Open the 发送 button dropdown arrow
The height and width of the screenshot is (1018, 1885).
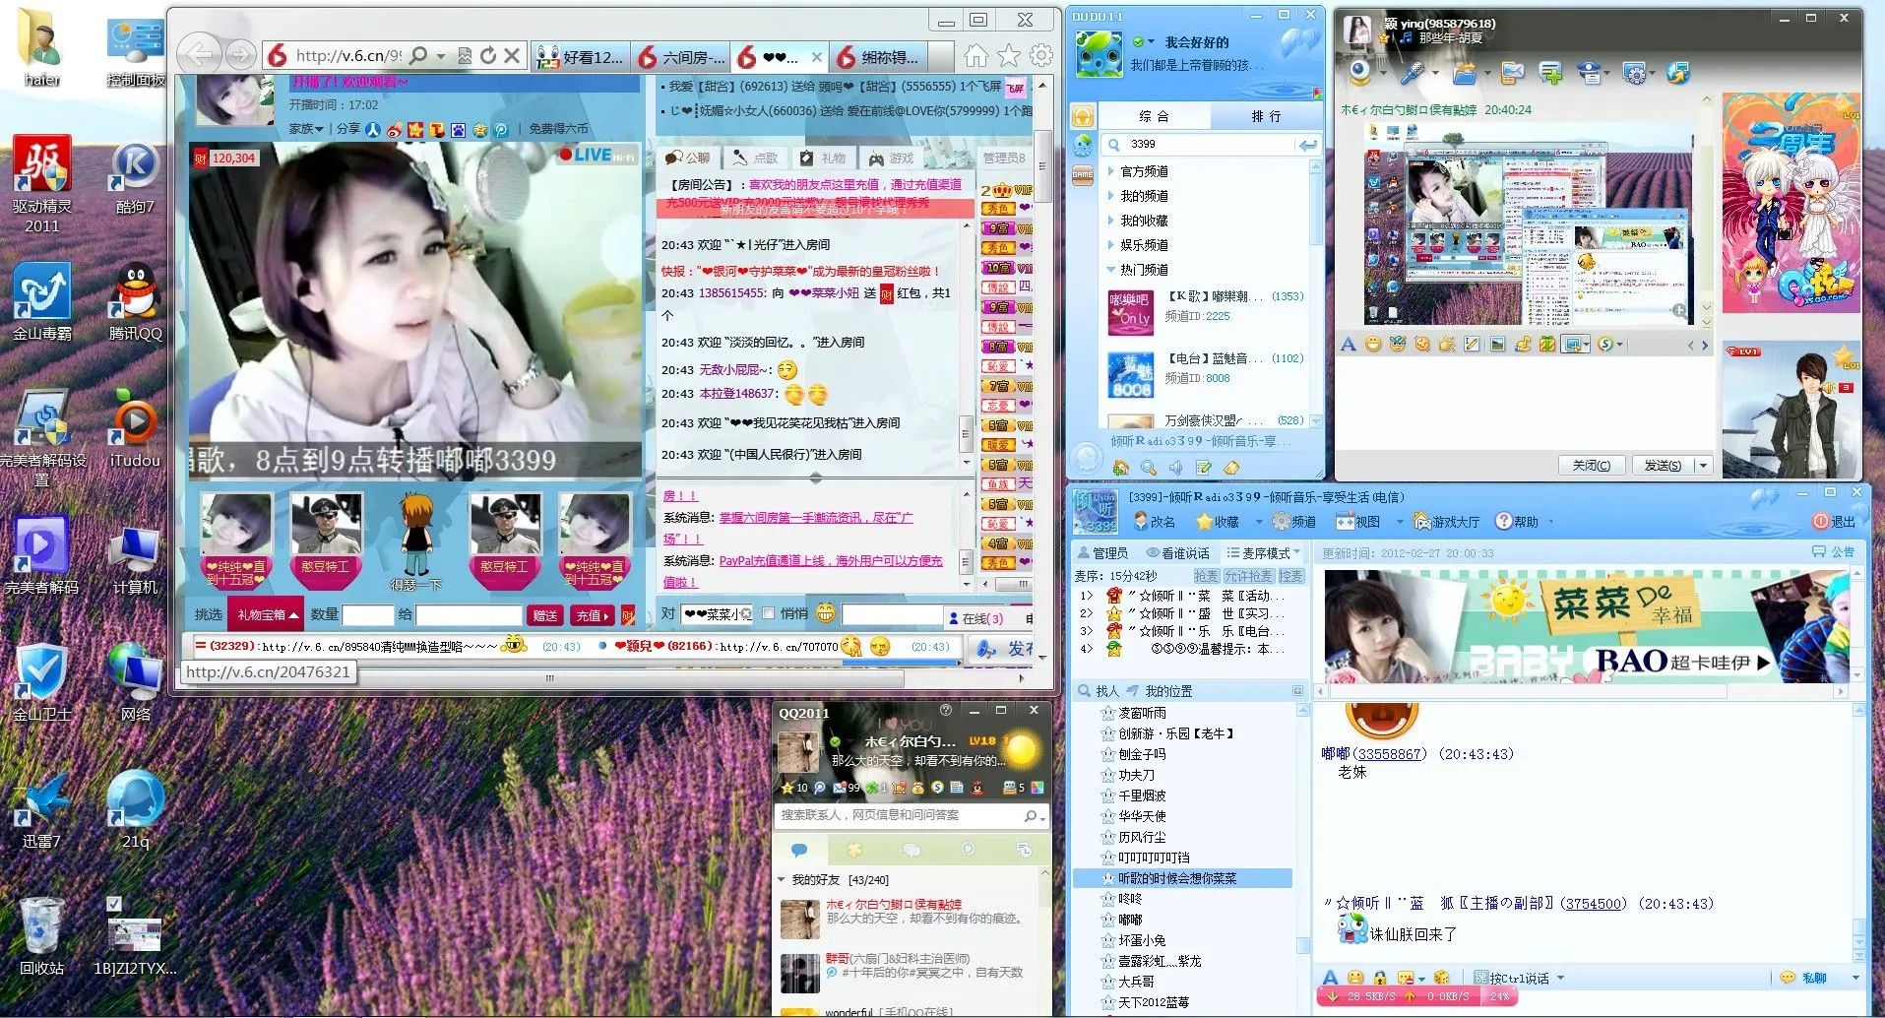pyautogui.click(x=1703, y=466)
